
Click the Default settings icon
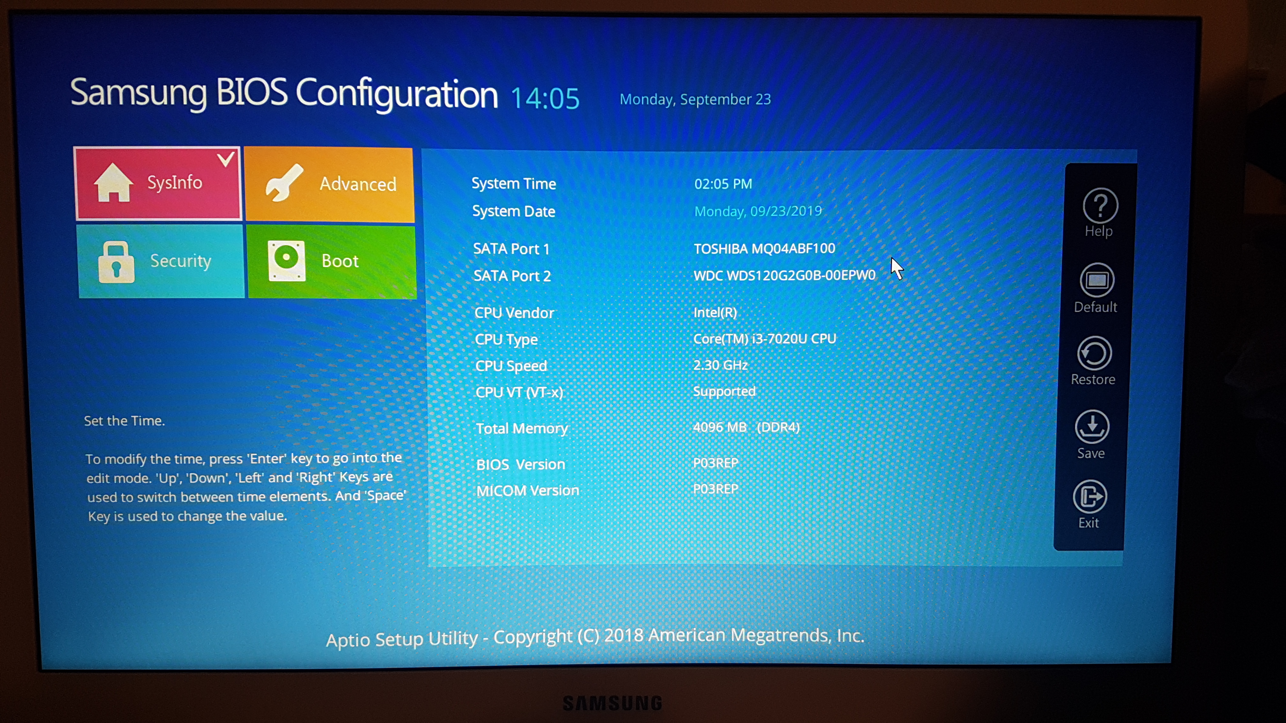[x=1097, y=281]
